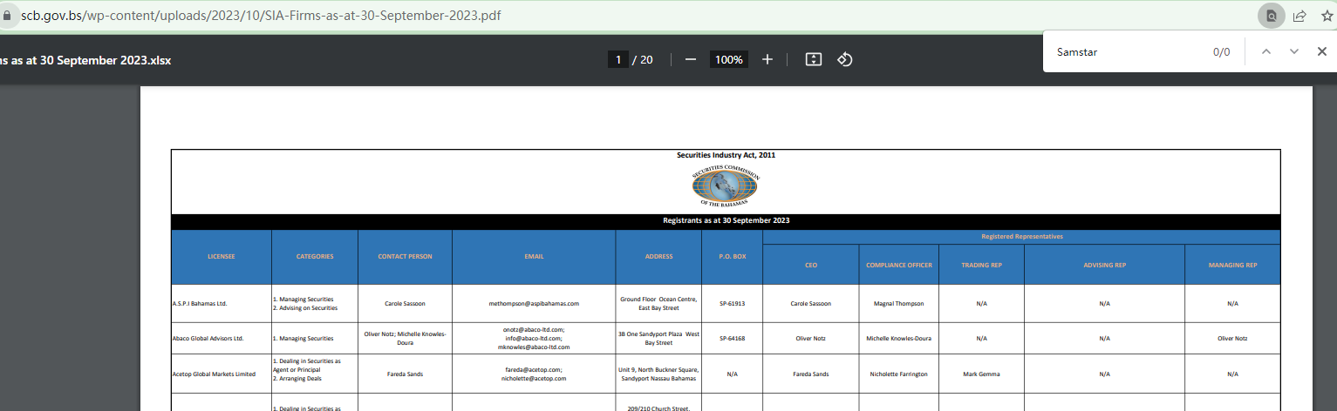
Task: Bookmark this page with the star icon
Action: click(1327, 16)
